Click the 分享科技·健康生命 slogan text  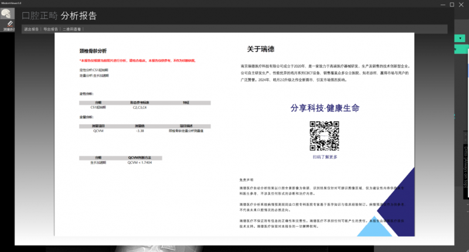[x=324, y=108]
